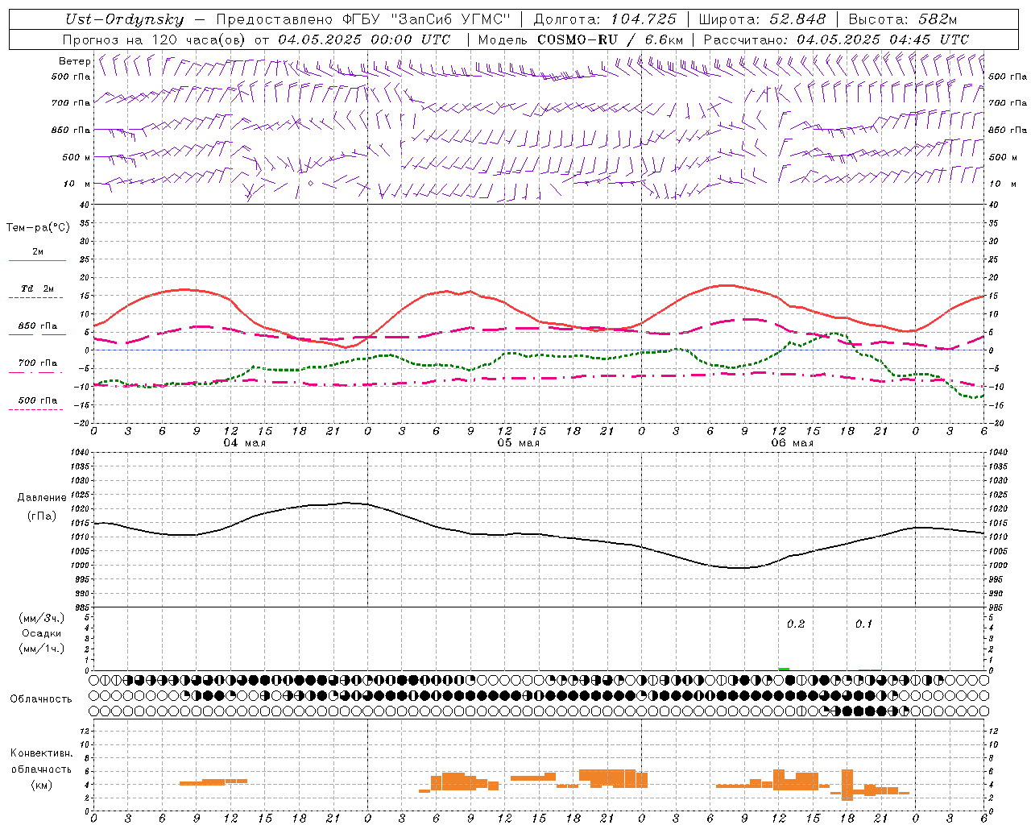Click the '2м' temperature legend entry

38,251
